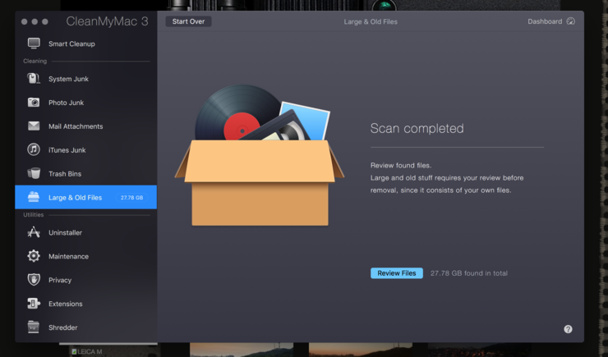Select Smart Cleanup in sidebar
Viewport: 608px width, 357px height.
(x=71, y=43)
